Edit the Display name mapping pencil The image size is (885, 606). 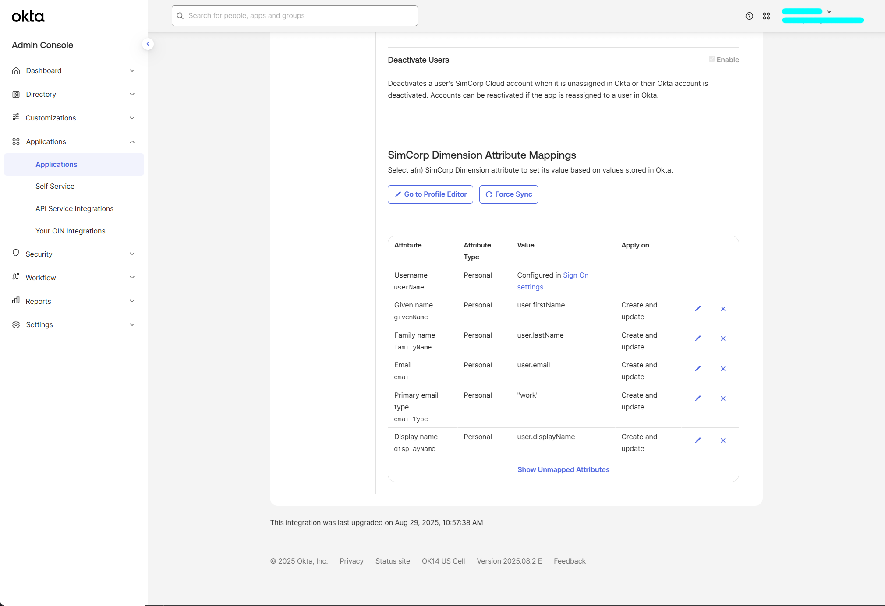pos(698,440)
